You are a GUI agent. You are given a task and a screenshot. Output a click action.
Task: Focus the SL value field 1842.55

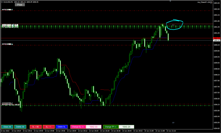pyautogui.click(x=94, y=127)
